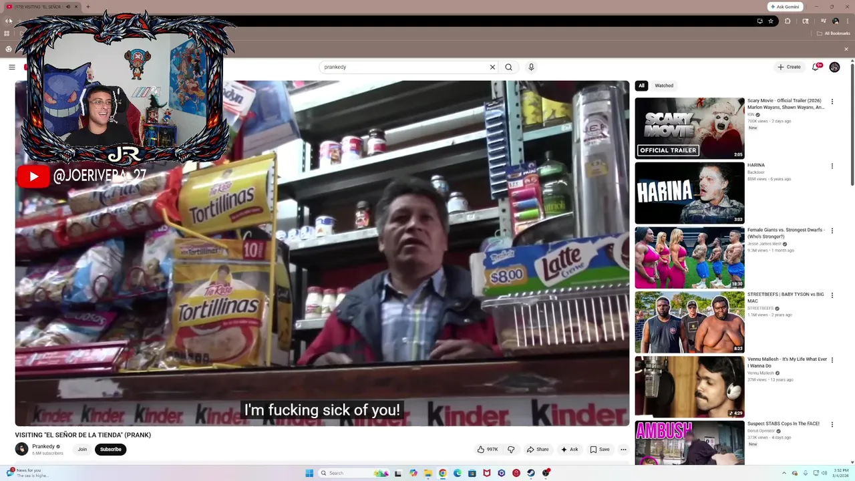Open the YouTube guide hamburger menu
The height and width of the screenshot is (481, 855).
coord(11,67)
